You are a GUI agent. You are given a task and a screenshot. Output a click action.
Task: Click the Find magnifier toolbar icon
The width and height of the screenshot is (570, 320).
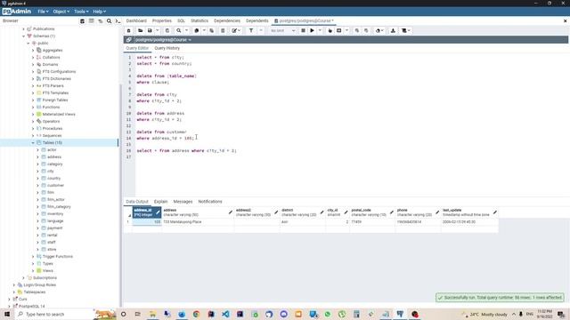179,31
